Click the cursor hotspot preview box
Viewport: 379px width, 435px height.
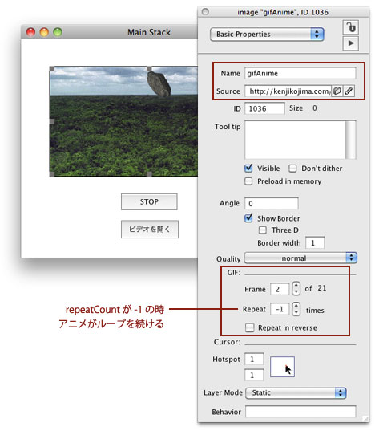point(282,367)
